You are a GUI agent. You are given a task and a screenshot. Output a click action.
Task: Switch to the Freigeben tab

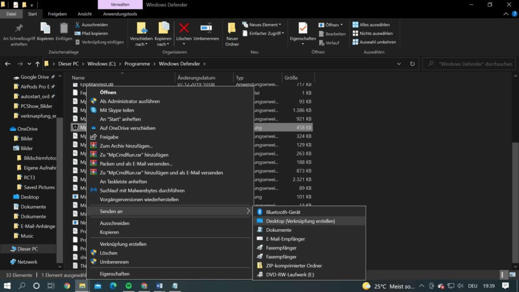[x=57, y=14]
